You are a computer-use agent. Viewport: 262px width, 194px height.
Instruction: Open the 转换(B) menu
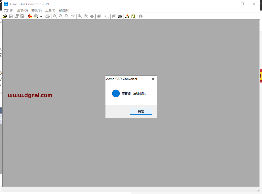pos(36,10)
